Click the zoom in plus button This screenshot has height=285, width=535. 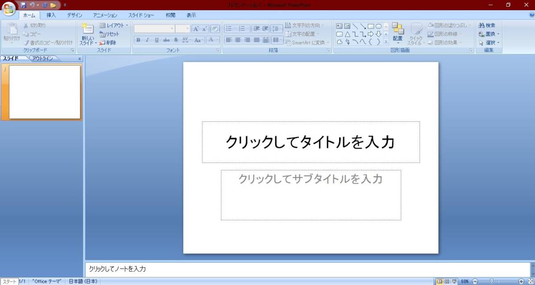(x=521, y=281)
